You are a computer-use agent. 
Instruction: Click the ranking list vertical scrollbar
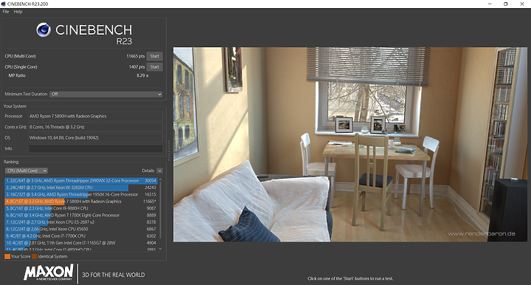coord(161,210)
